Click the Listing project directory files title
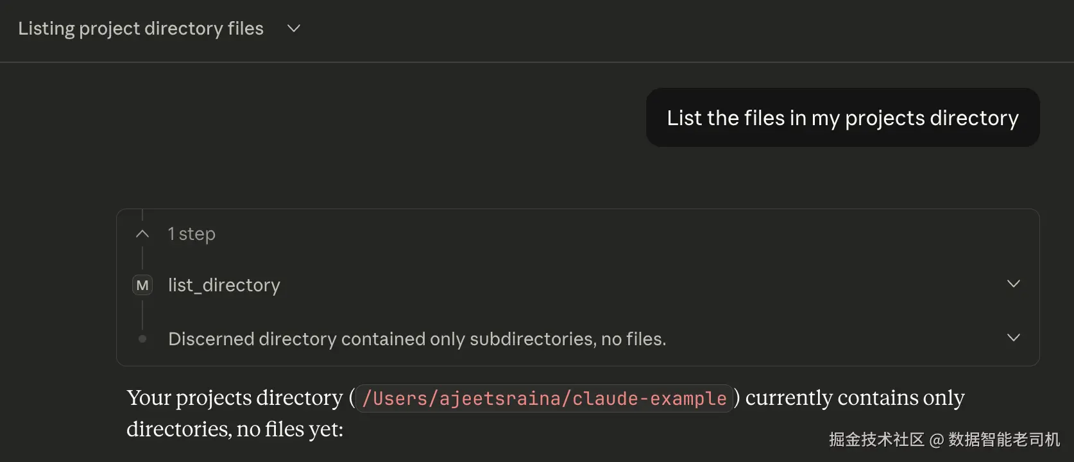Viewport: 1074px width, 462px height. point(141,29)
